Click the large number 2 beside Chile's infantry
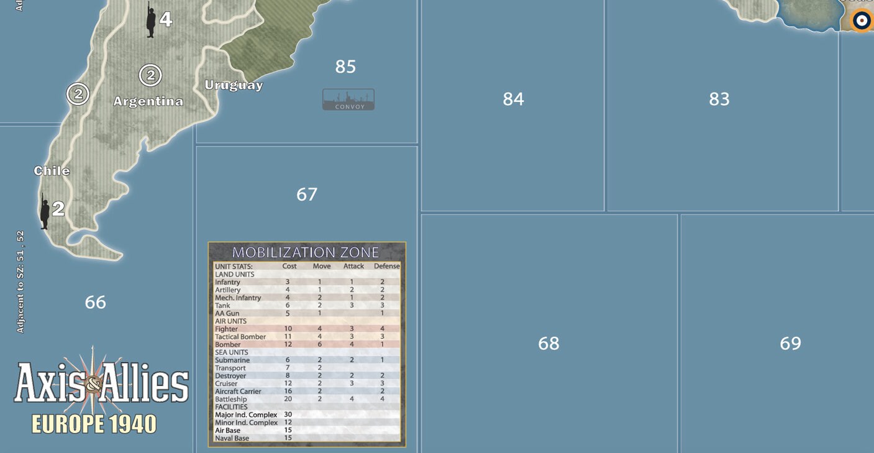874x453 pixels. (58, 209)
